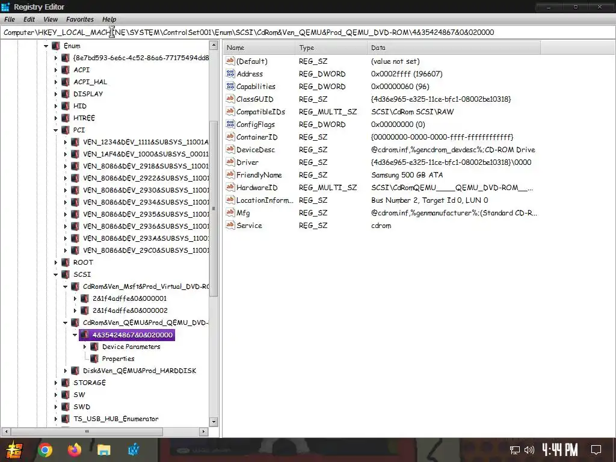This screenshot has height=462, width=616.
Task: Expand the ROOT key
Action: 56,262
